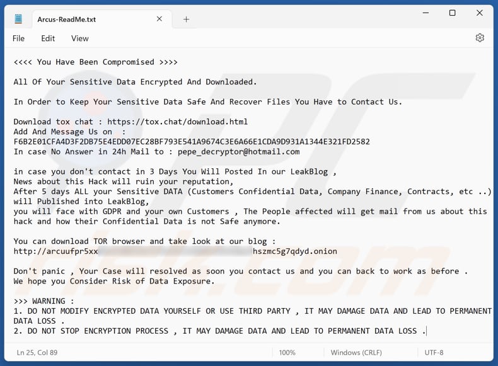Click the Notepad app icon in title bar
The height and width of the screenshot is (366, 498).
pos(19,19)
